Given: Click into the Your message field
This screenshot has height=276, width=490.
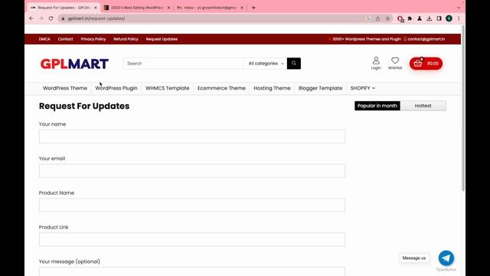Looking at the screenshot, I should pyautogui.click(x=192, y=271).
